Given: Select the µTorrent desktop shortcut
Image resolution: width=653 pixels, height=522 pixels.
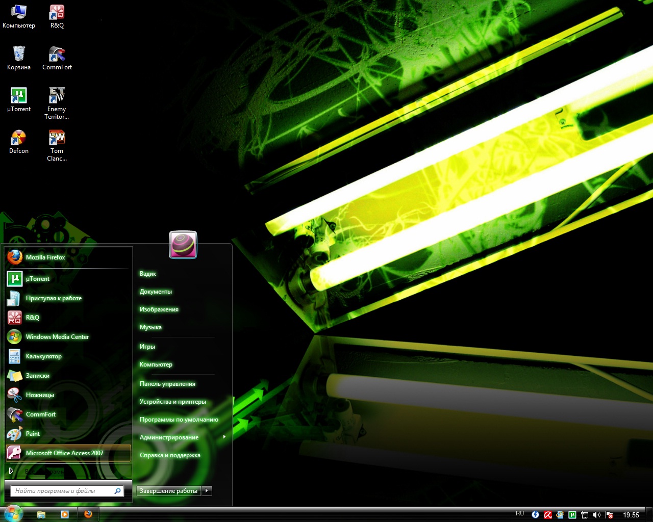Looking at the screenshot, I should pos(19,100).
